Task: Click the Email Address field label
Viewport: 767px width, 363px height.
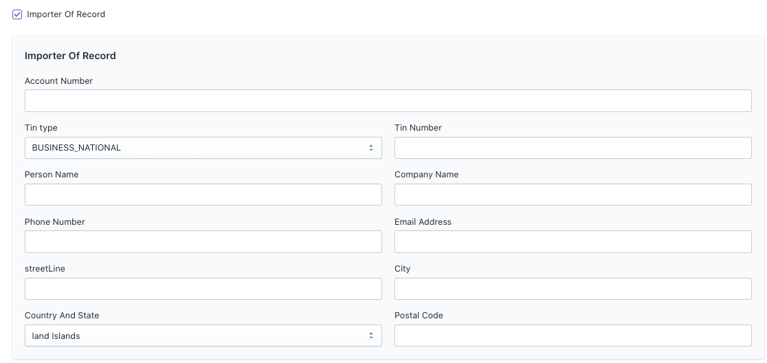Action: [x=423, y=221]
